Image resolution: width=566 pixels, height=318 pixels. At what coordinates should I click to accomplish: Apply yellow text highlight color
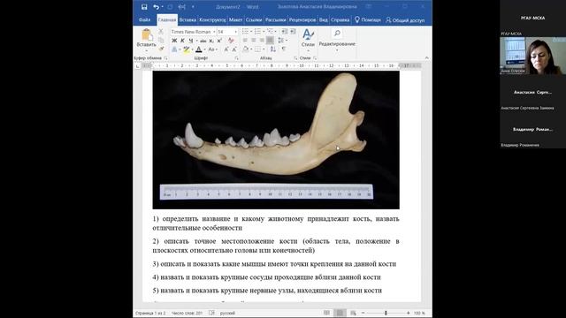[187, 49]
